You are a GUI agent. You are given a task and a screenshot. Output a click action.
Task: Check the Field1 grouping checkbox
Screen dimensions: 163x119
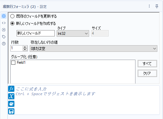[13, 62]
